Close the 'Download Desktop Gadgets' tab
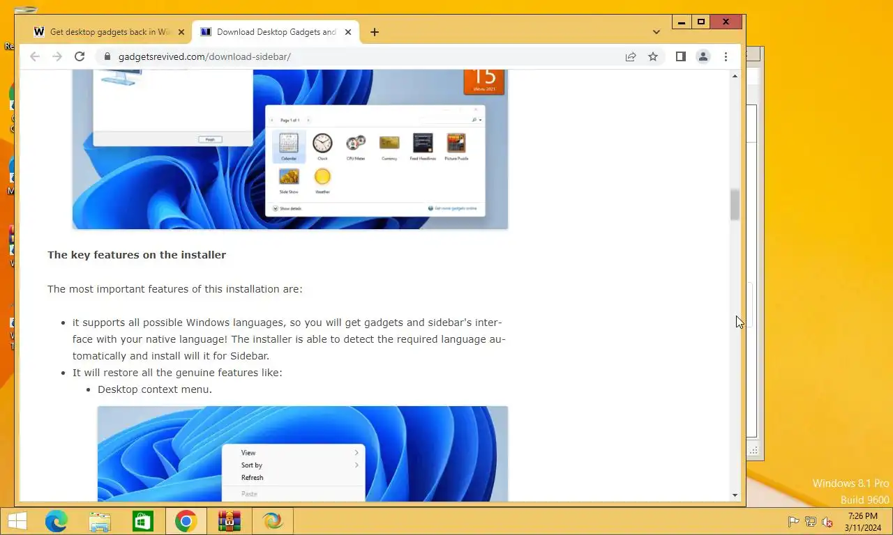The image size is (893, 535). tap(348, 32)
